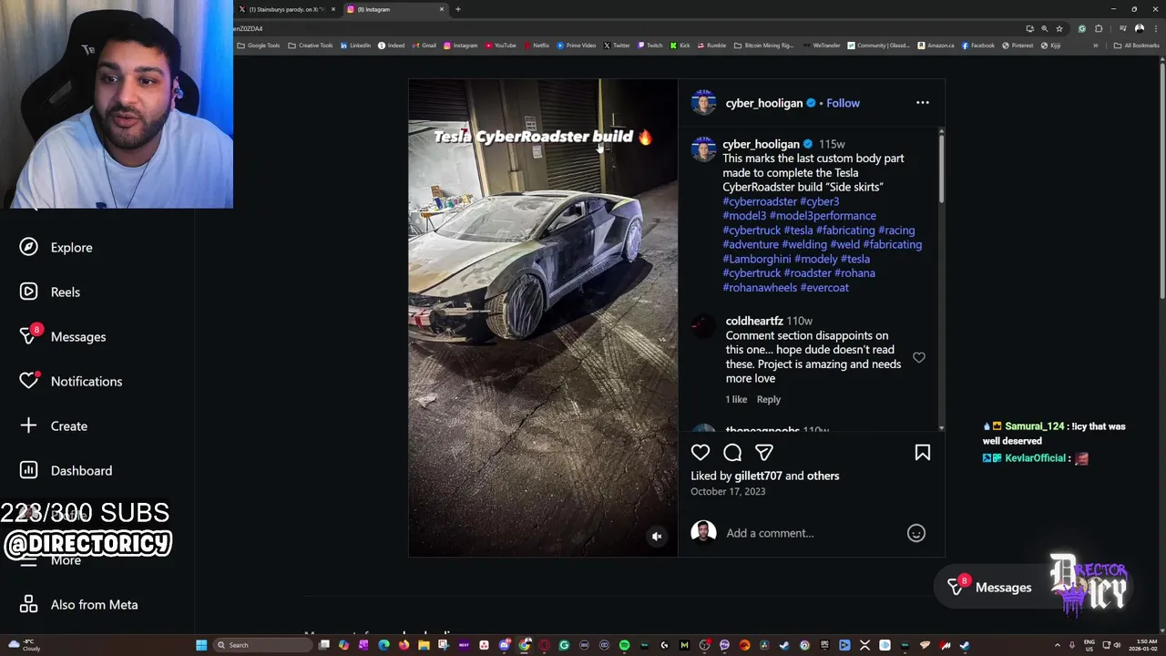The image size is (1166, 656).
Task: Open the emoji picker in comment box
Action: (x=916, y=533)
